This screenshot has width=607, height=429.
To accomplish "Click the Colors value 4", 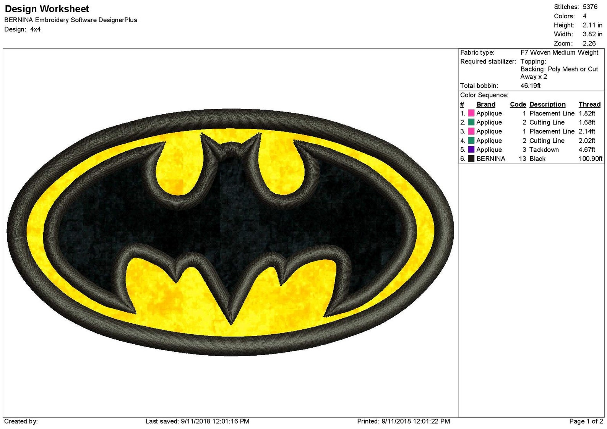I will click(x=584, y=16).
